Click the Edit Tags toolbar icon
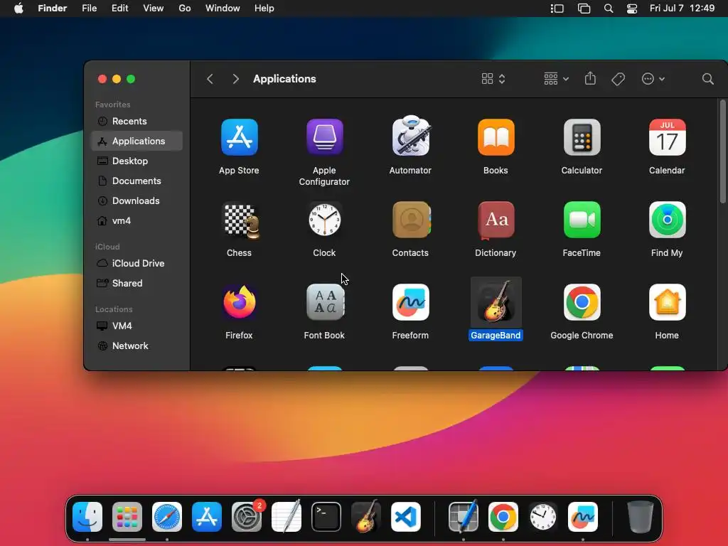Image resolution: width=728 pixels, height=546 pixels. click(618, 79)
